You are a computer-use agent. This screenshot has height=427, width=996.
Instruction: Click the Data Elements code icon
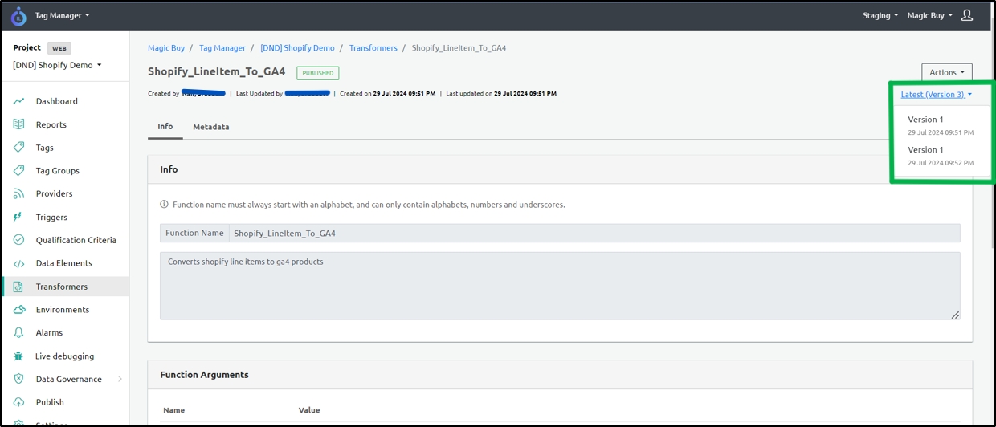(x=19, y=263)
